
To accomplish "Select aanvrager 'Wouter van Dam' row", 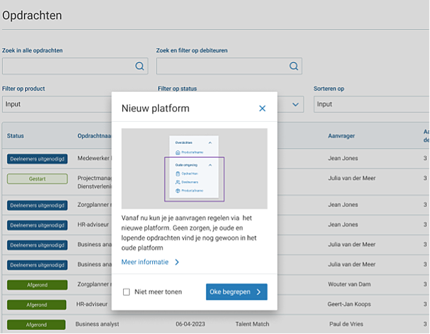I will point(349,284).
